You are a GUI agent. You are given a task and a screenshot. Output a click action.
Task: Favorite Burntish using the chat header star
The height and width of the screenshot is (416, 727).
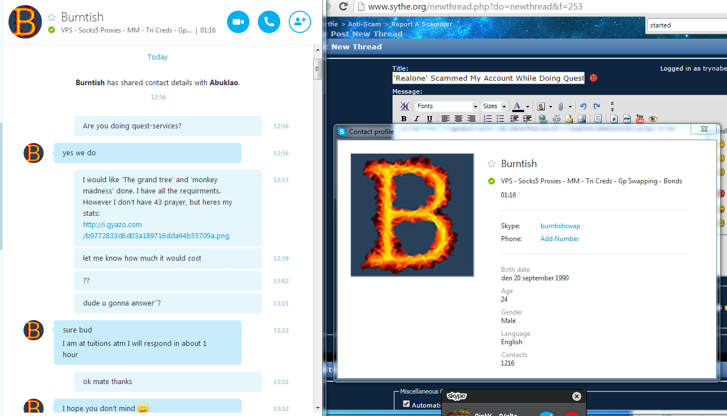(x=52, y=17)
